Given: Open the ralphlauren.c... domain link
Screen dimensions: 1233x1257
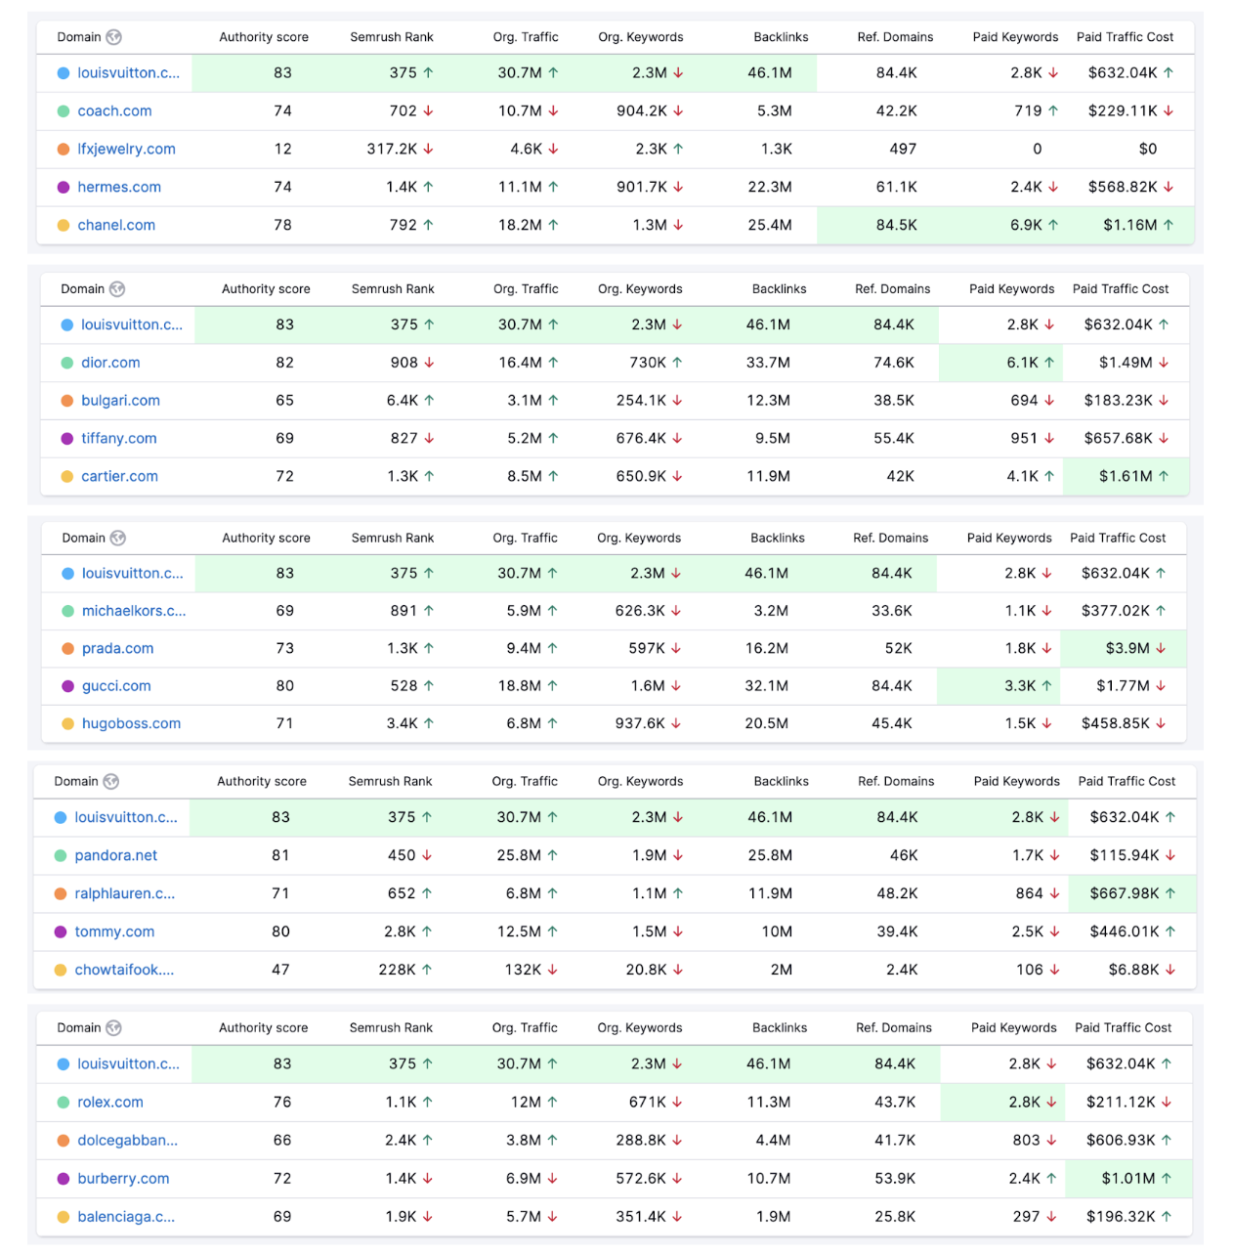Looking at the screenshot, I should point(125,894).
